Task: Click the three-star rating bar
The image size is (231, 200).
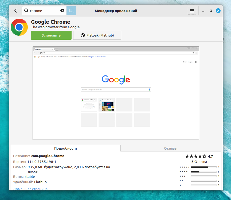Action: (x=203, y=176)
